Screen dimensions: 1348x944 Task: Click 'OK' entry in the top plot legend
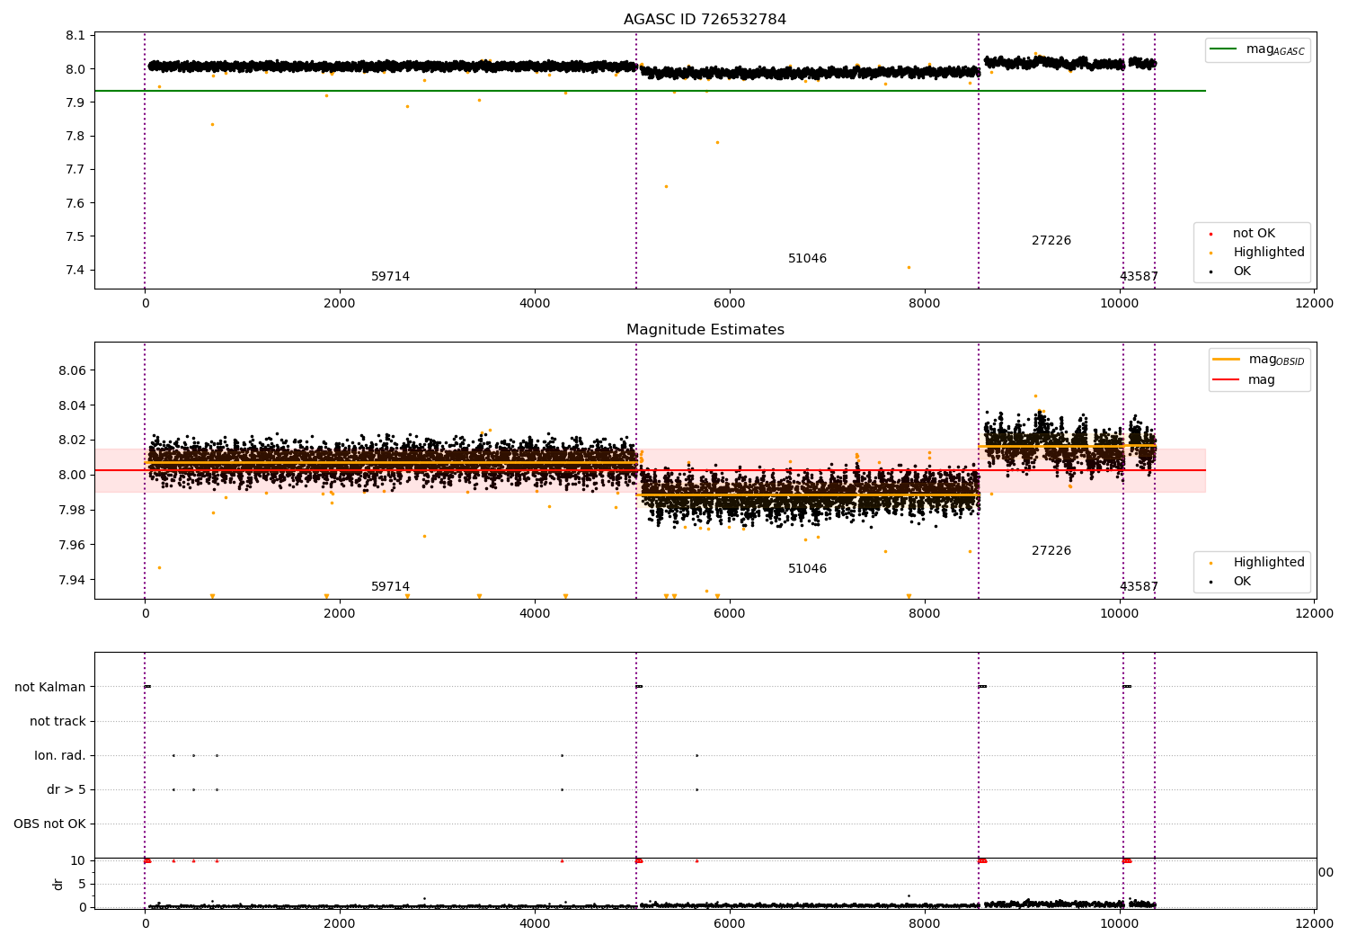1241,272
